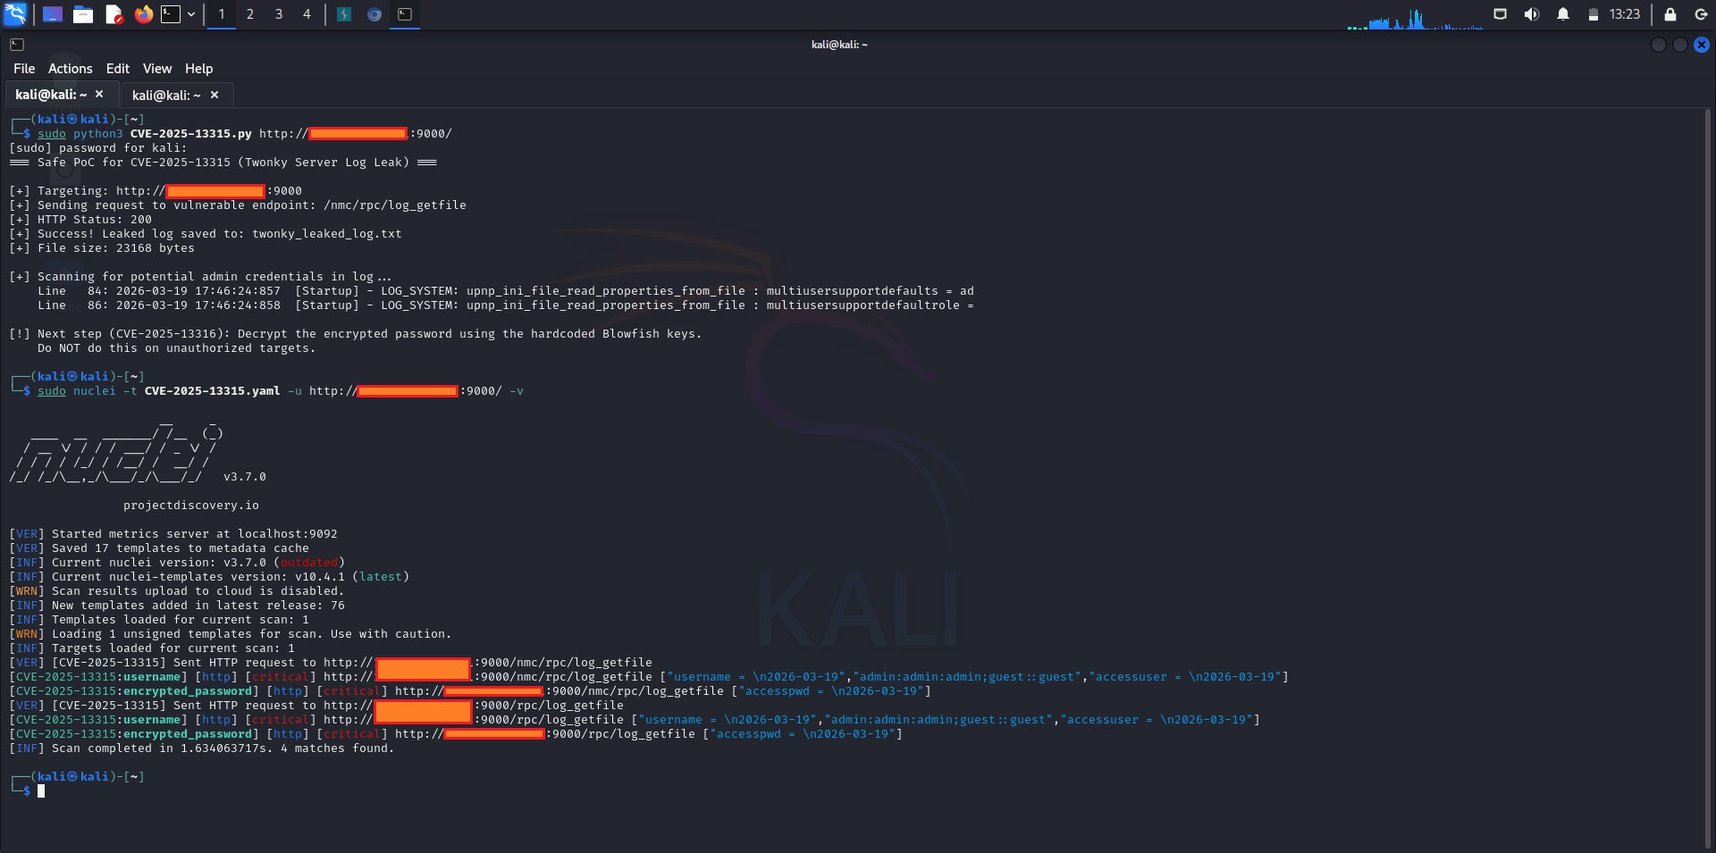This screenshot has height=853, width=1716.
Task: Click the logout icon in the panel
Action: pyautogui.click(x=1701, y=15)
